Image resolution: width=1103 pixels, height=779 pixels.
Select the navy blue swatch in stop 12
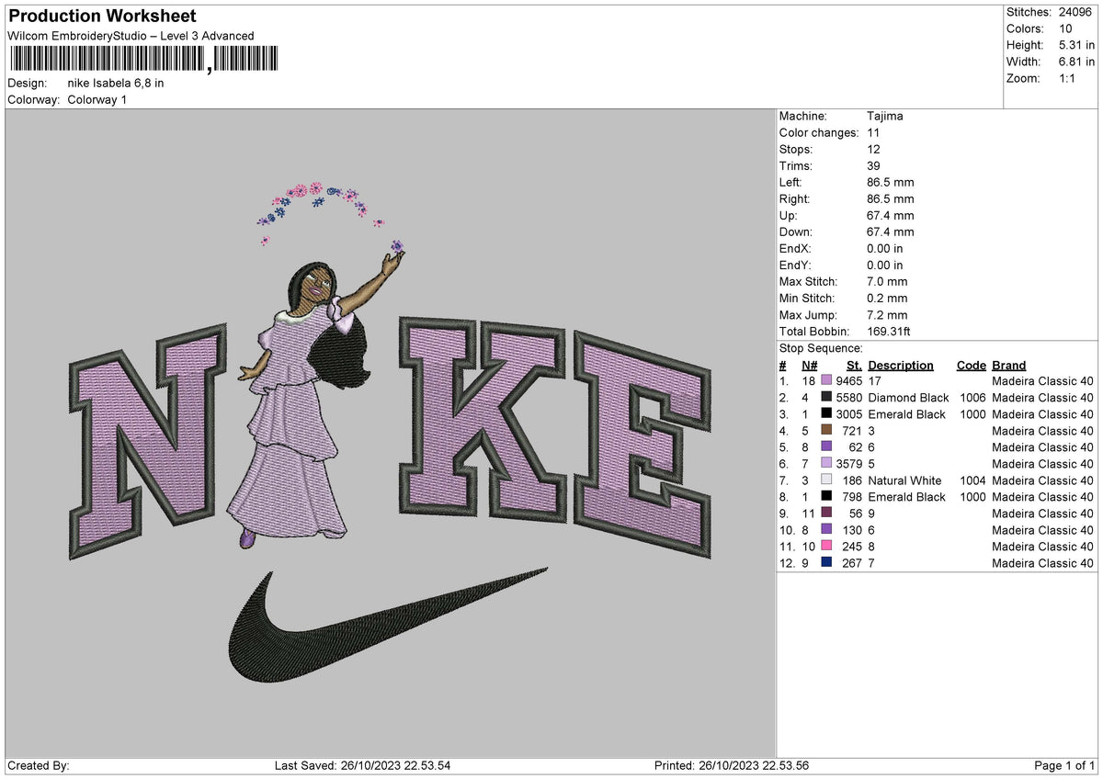click(x=826, y=563)
